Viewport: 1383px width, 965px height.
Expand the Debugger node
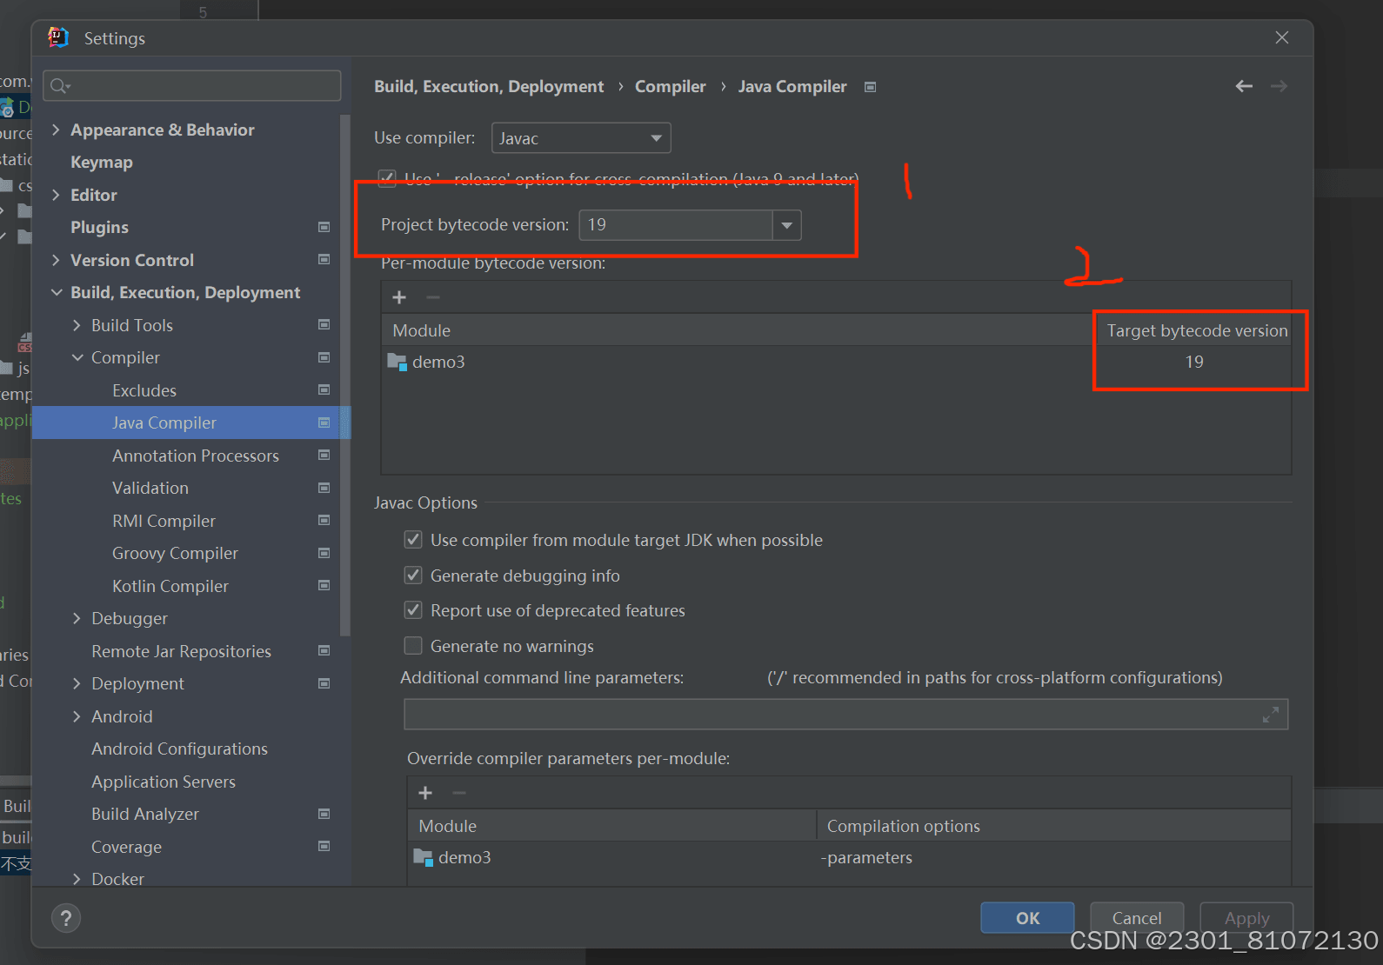pos(77,618)
